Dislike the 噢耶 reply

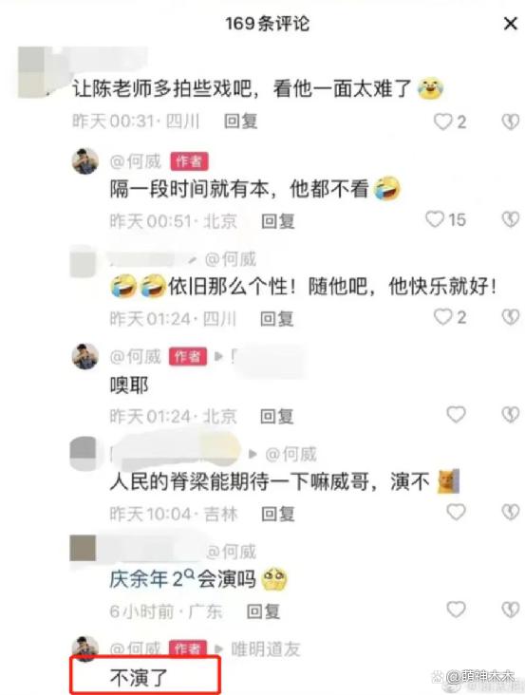[x=511, y=415]
